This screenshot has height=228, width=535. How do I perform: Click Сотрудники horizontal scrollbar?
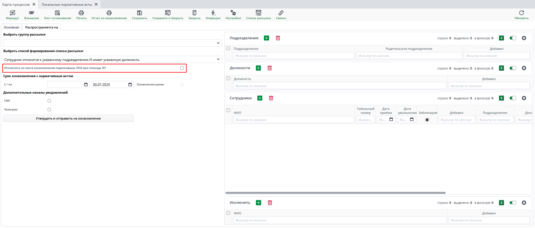[x=336, y=193]
